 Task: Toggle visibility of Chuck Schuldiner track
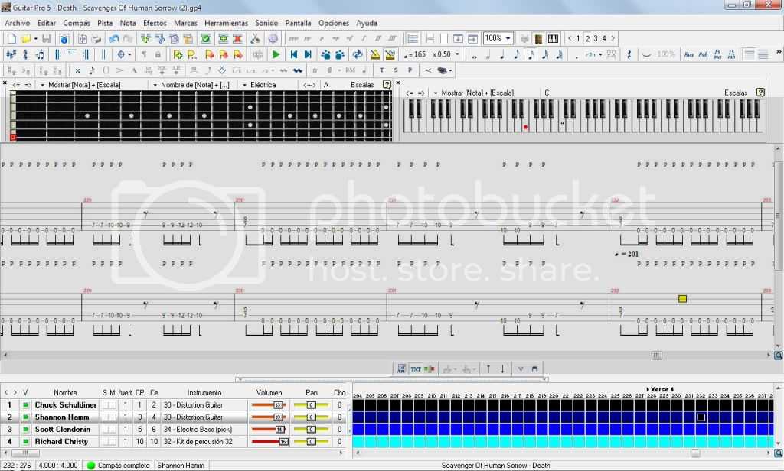[25, 404]
